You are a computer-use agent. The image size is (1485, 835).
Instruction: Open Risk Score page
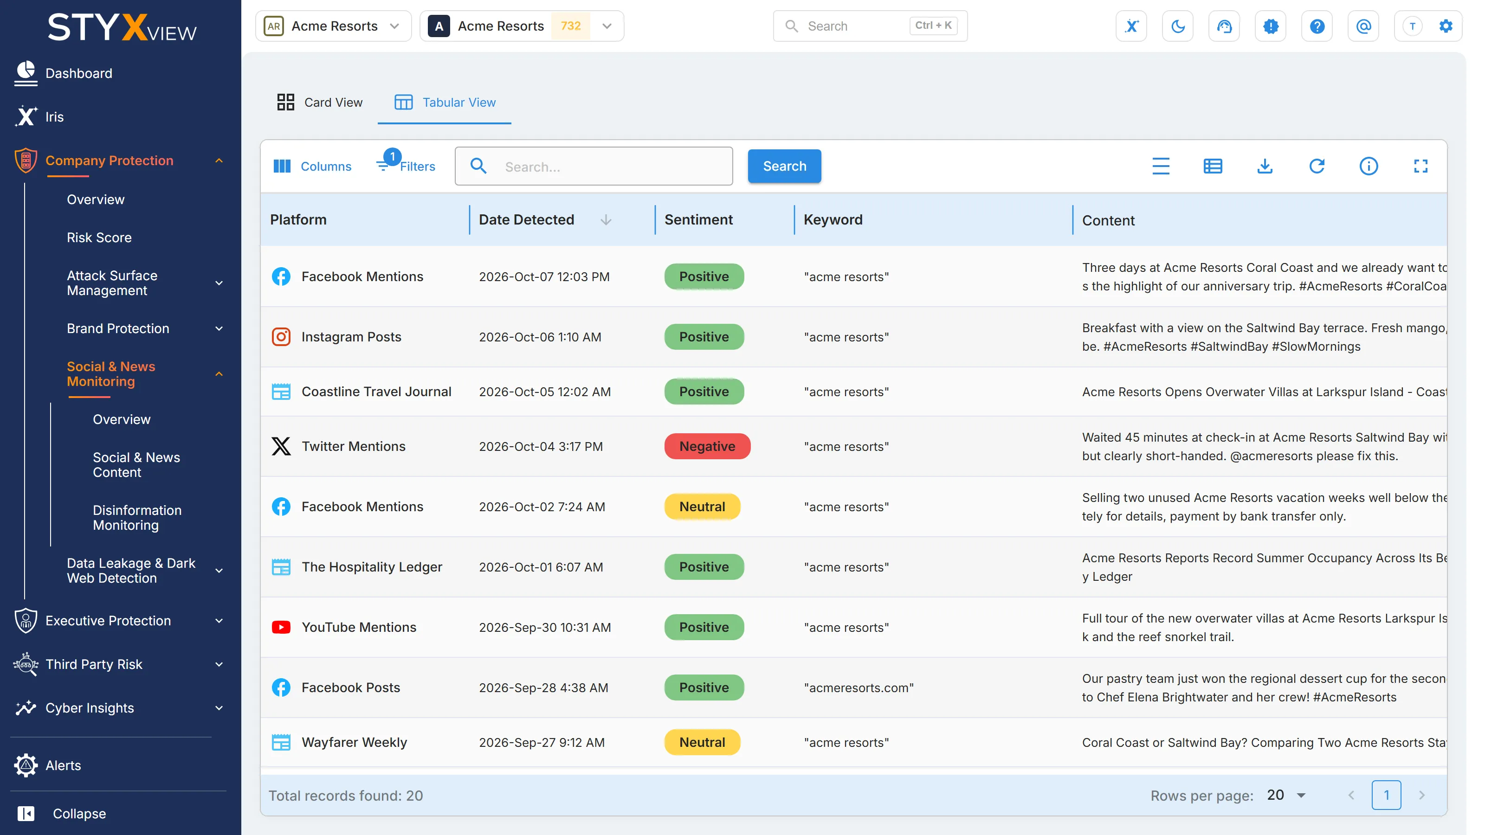99,238
